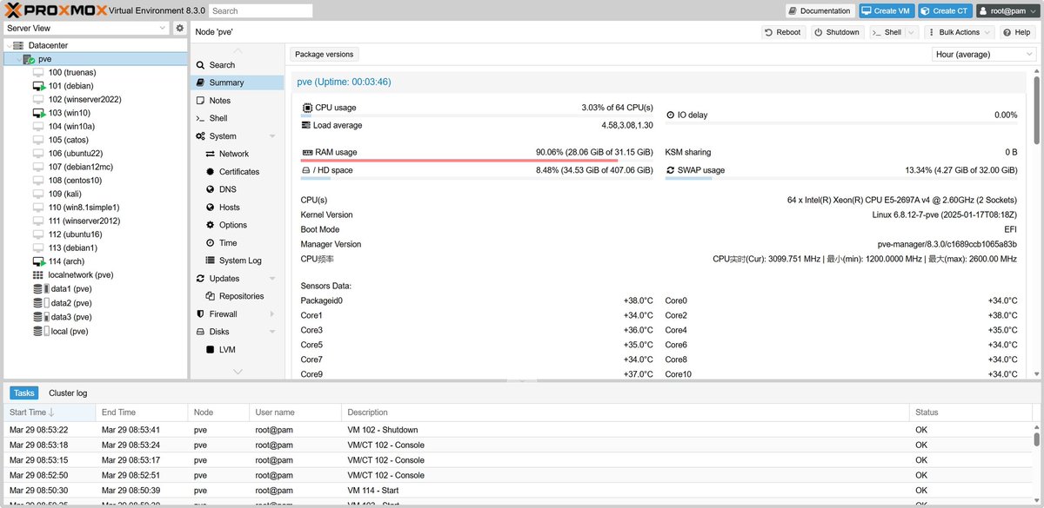
Task: Click the Hosts globe icon
Action: coord(211,208)
